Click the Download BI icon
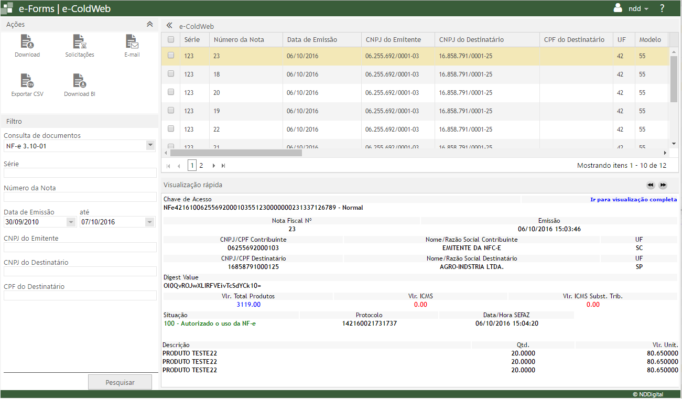Screen dimensions: 682x399 point(79,81)
